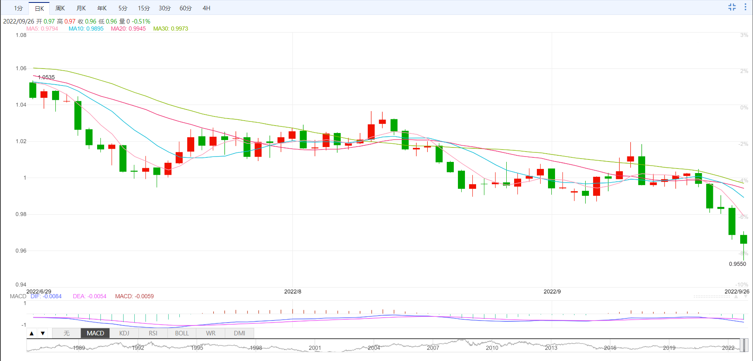Click the DIF: -0.0084 value label
The width and height of the screenshot is (753, 361).
coord(46,296)
